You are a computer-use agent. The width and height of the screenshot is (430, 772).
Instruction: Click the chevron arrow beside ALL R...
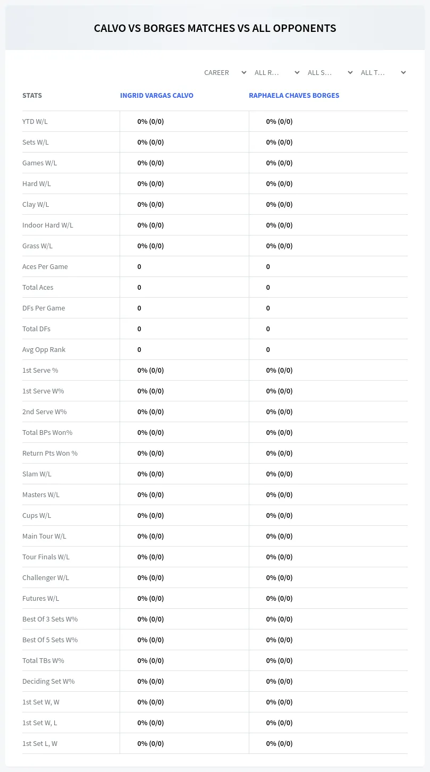point(297,72)
